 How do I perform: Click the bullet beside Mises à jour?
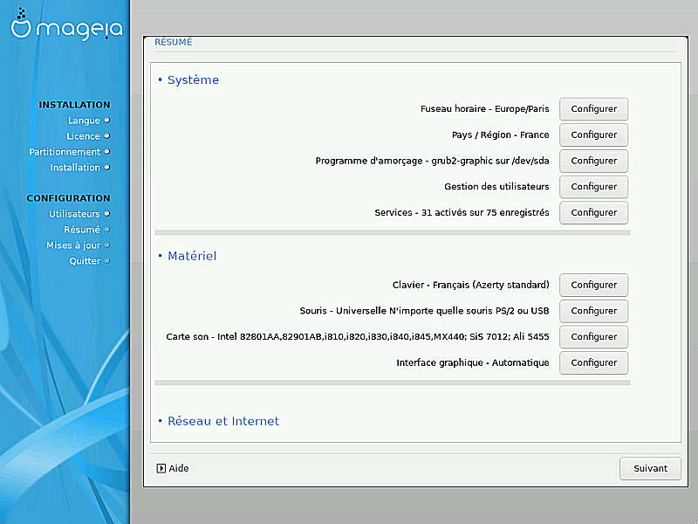click(107, 245)
